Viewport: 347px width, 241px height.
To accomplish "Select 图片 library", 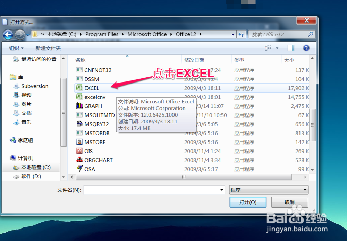I will (x=22, y=104).
